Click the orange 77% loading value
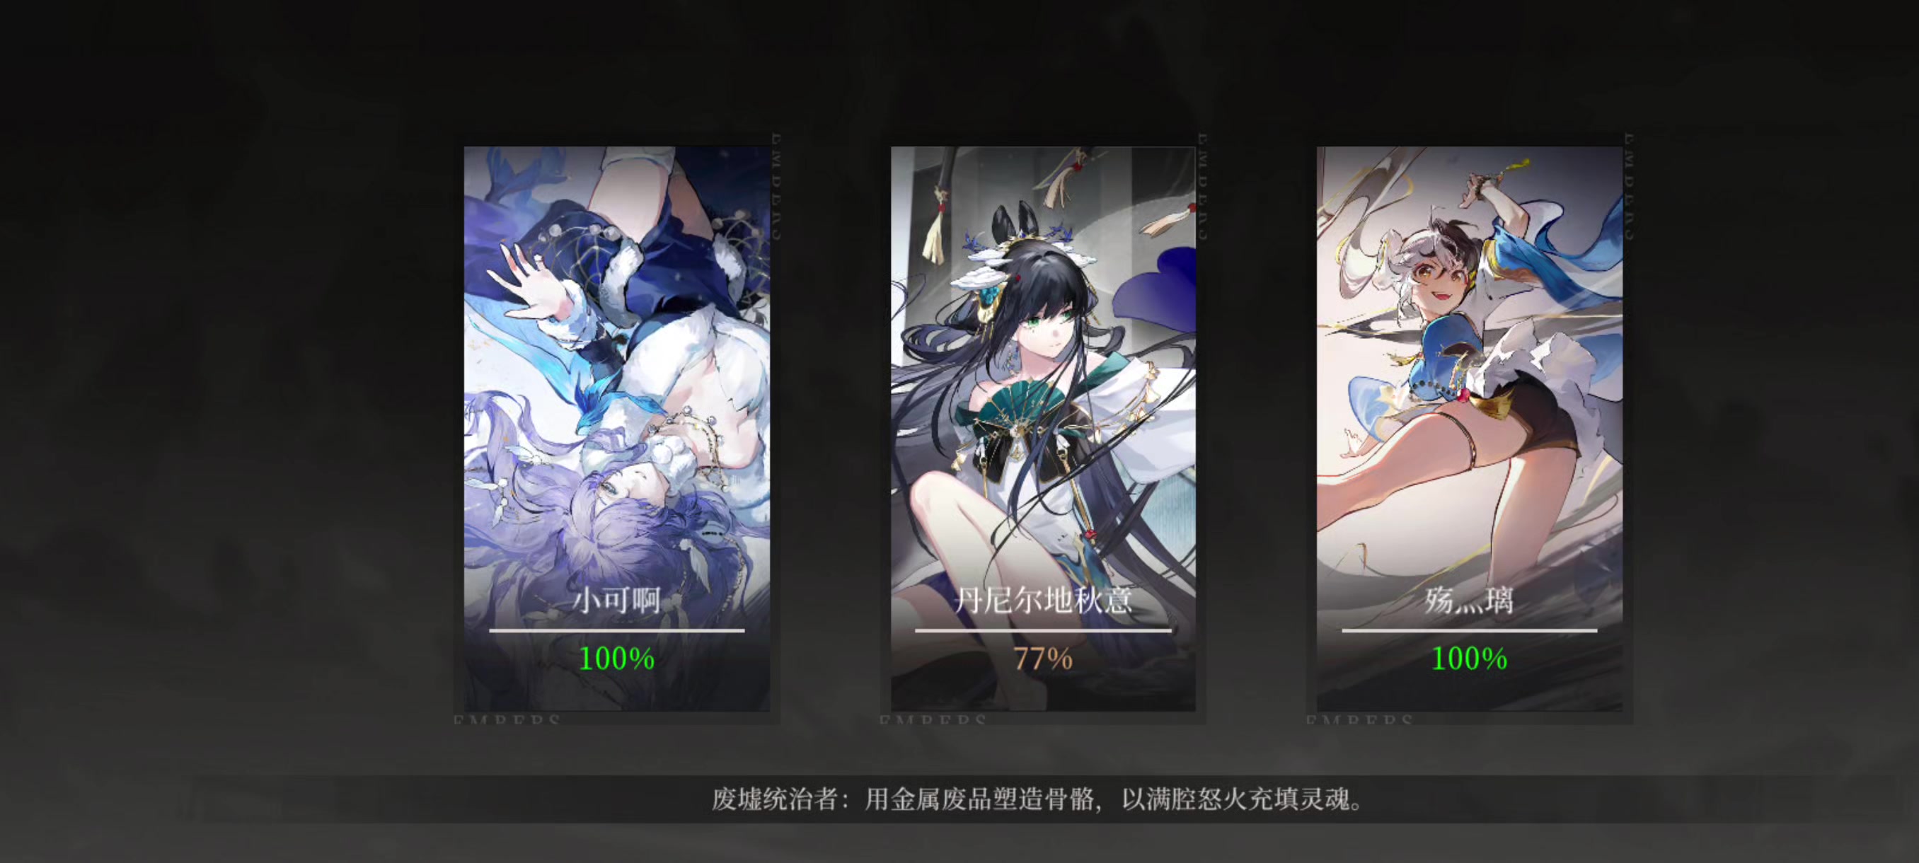The width and height of the screenshot is (1919, 863). coord(1043,659)
